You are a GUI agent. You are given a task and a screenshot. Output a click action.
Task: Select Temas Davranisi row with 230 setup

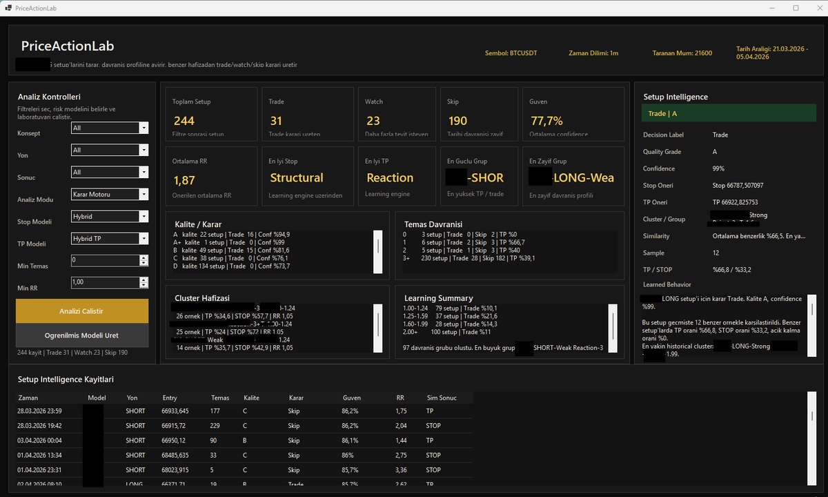[469, 258]
